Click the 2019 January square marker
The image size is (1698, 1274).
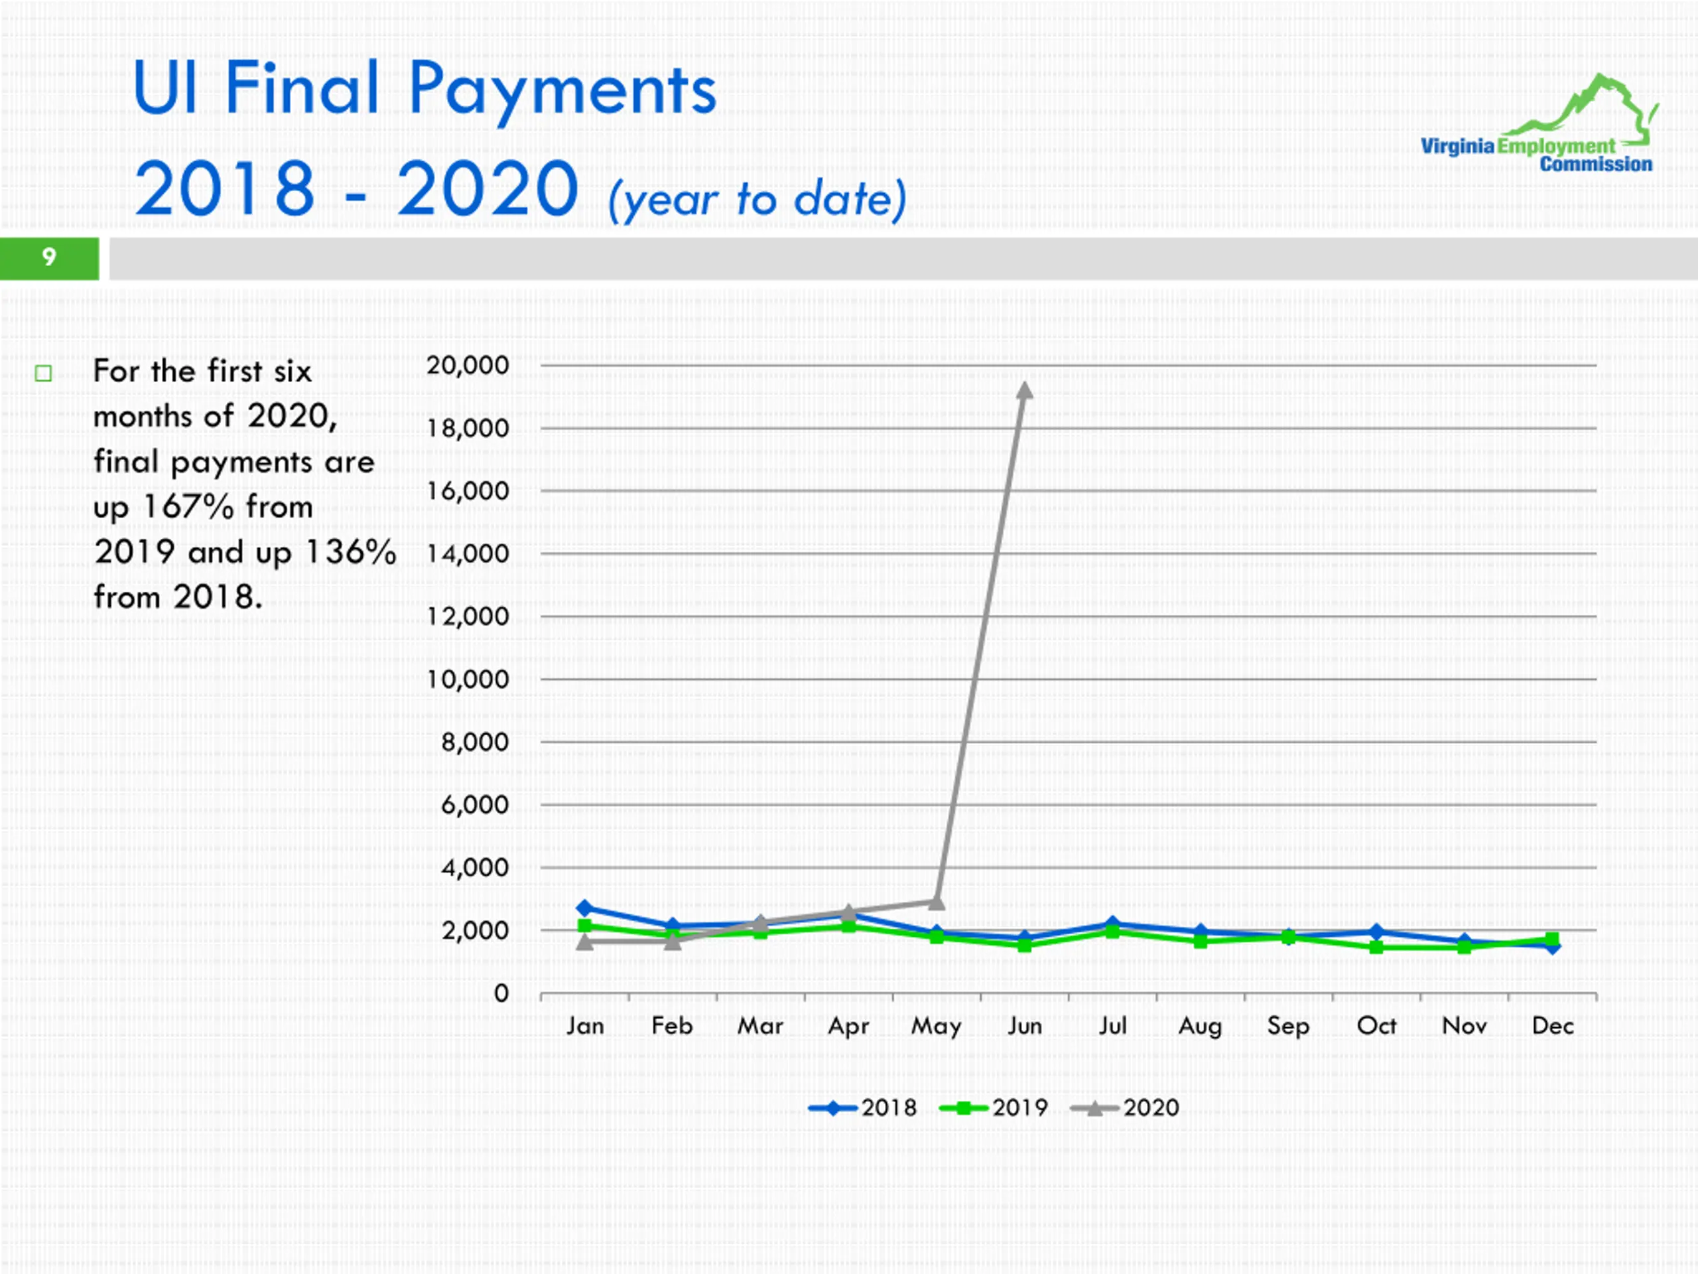click(x=585, y=926)
